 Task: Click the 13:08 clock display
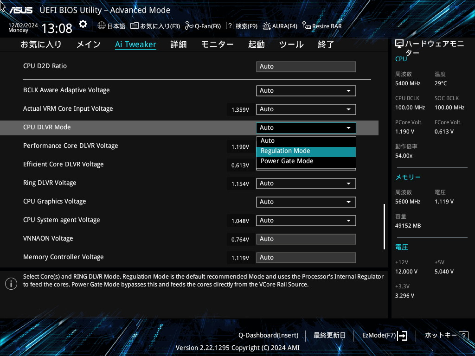pyautogui.click(x=57, y=28)
